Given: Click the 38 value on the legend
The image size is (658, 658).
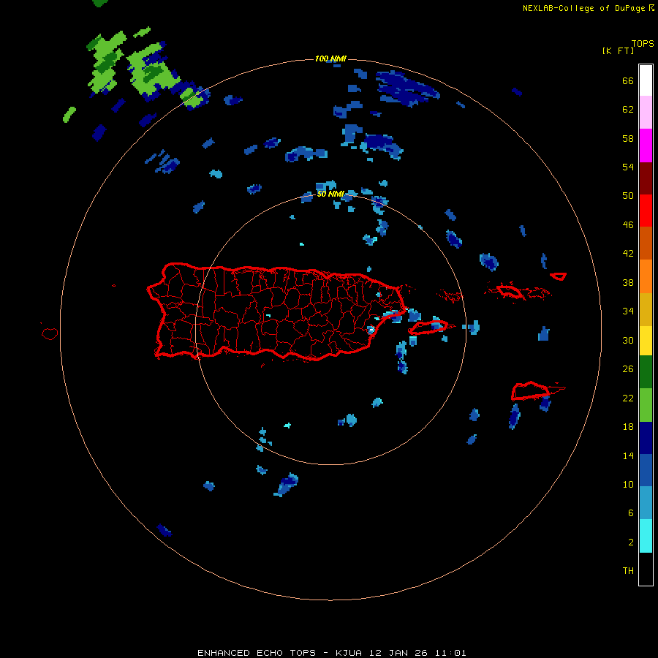Looking at the screenshot, I should coord(628,282).
